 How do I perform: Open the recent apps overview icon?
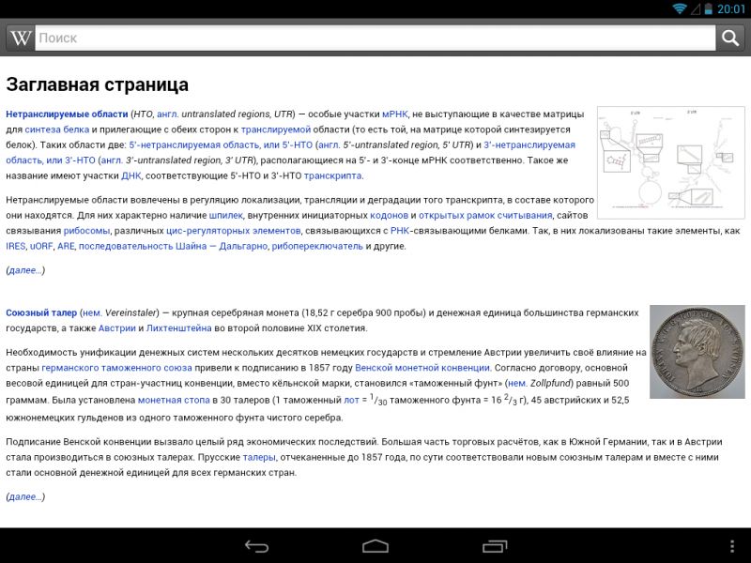point(495,545)
